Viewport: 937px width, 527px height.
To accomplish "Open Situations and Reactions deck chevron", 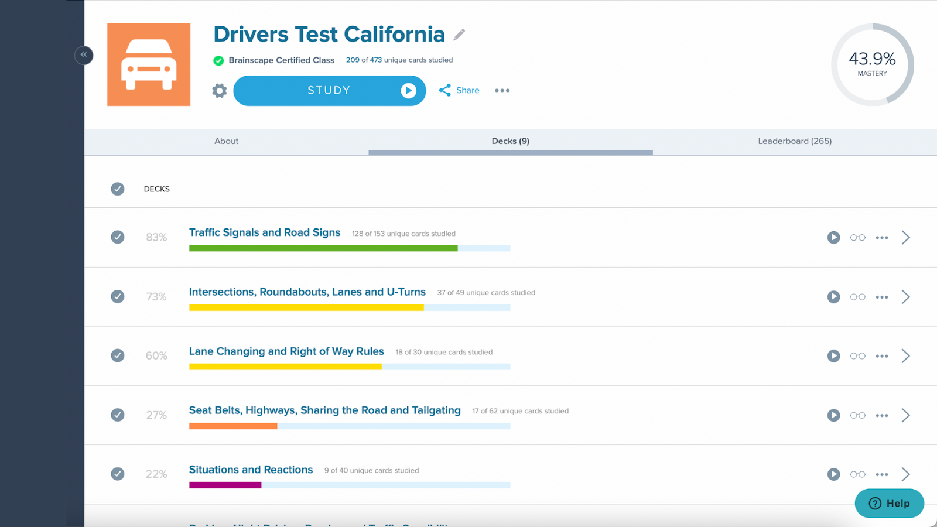I will pyautogui.click(x=905, y=474).
